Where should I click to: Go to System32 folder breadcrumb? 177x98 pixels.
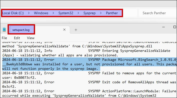(66, 13)
